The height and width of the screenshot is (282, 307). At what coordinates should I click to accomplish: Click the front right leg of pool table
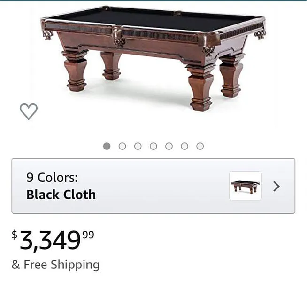(x=201, y=88)
